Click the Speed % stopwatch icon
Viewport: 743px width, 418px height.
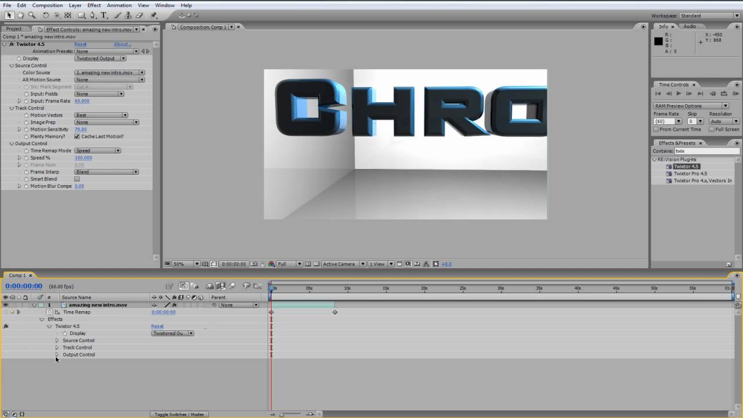coord(26,158)
